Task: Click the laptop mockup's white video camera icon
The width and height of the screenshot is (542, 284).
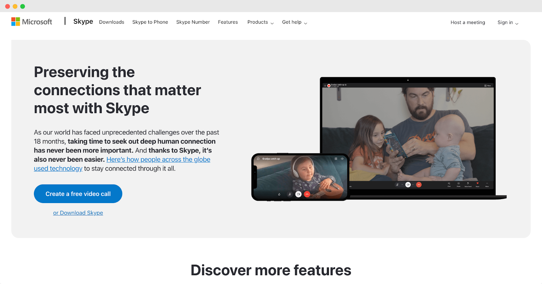Action: pos(408,184)
